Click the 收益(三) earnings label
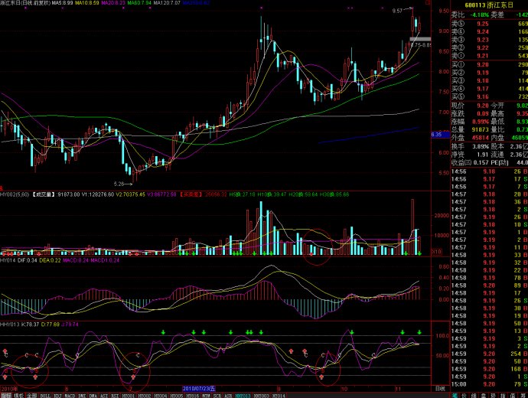This screenshot has height=398, width=528. tap(459, 161)
